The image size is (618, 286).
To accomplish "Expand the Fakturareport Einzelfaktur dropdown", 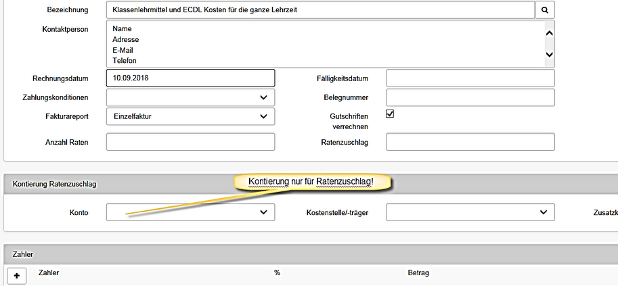I will (190, 116).
